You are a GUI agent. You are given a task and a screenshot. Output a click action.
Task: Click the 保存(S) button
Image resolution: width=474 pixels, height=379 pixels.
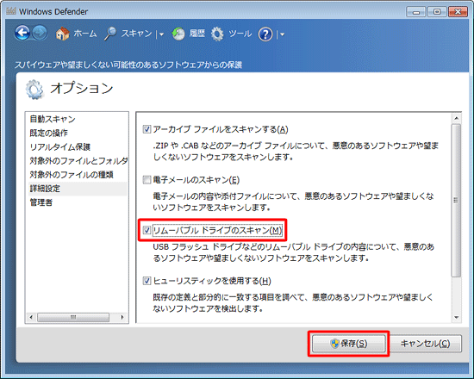(x=348, y=344)
